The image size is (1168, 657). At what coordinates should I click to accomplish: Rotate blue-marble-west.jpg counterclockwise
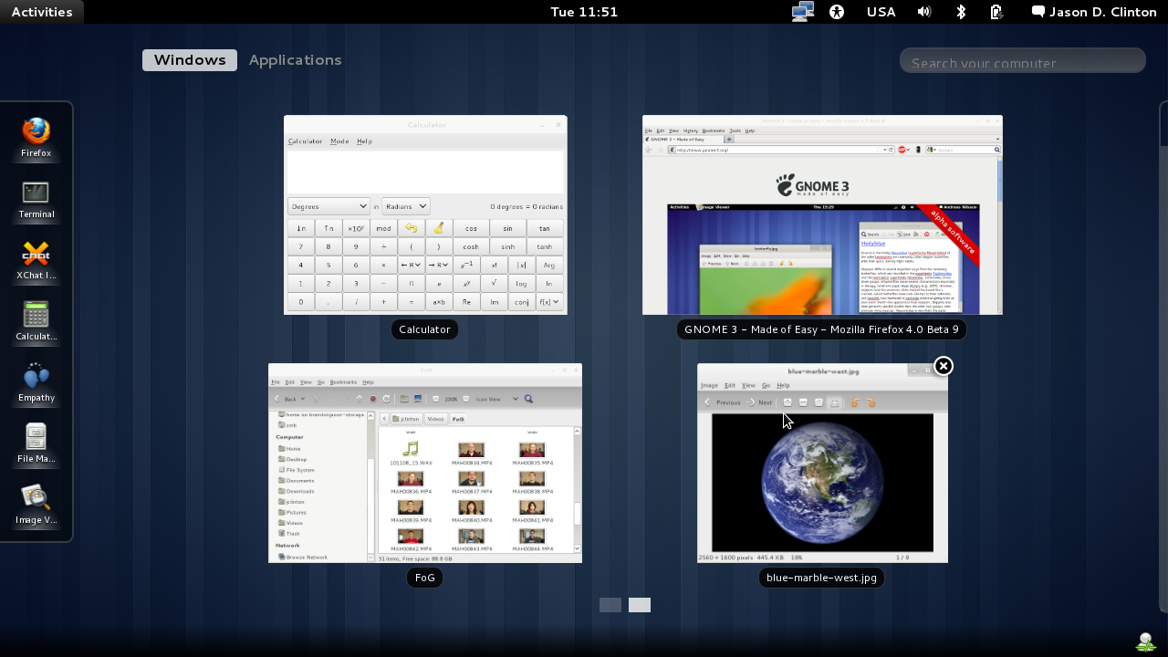point(854,401)
